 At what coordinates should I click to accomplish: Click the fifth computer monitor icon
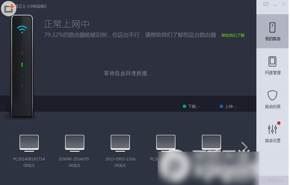click(x=211, y=143)
